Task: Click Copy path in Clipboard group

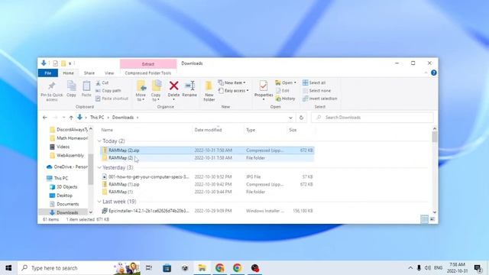Action: 108,90
